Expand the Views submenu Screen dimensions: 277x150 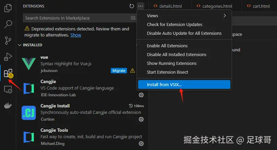point(184,16)
